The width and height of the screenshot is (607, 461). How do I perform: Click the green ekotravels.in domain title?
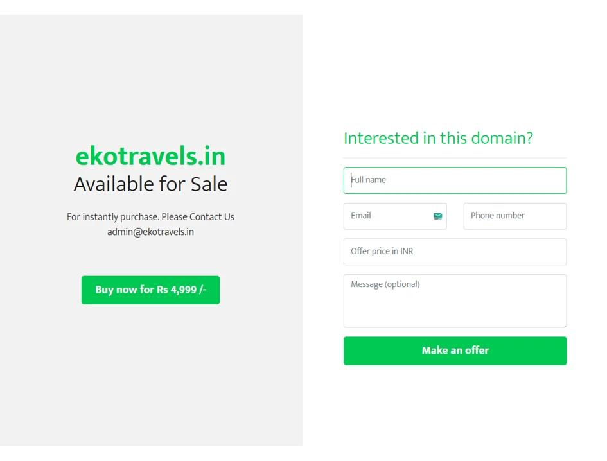coord(150,157)
